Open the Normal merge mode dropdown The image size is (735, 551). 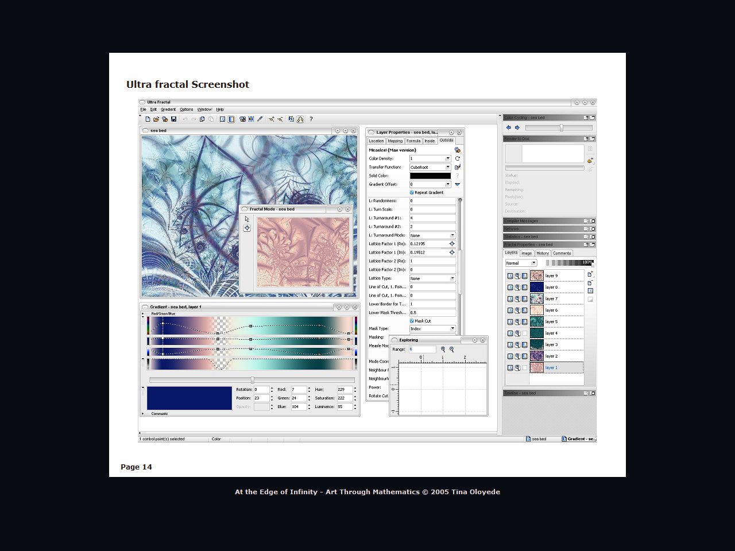pos(533,263)
